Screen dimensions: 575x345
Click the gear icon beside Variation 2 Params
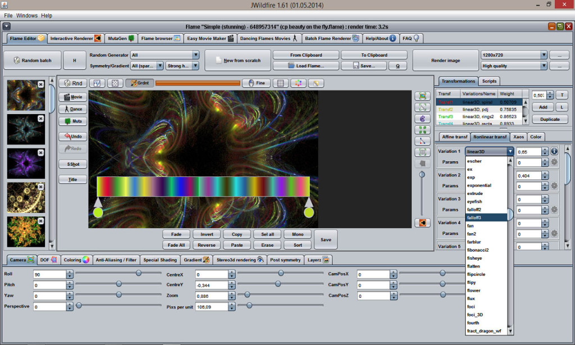554,186
